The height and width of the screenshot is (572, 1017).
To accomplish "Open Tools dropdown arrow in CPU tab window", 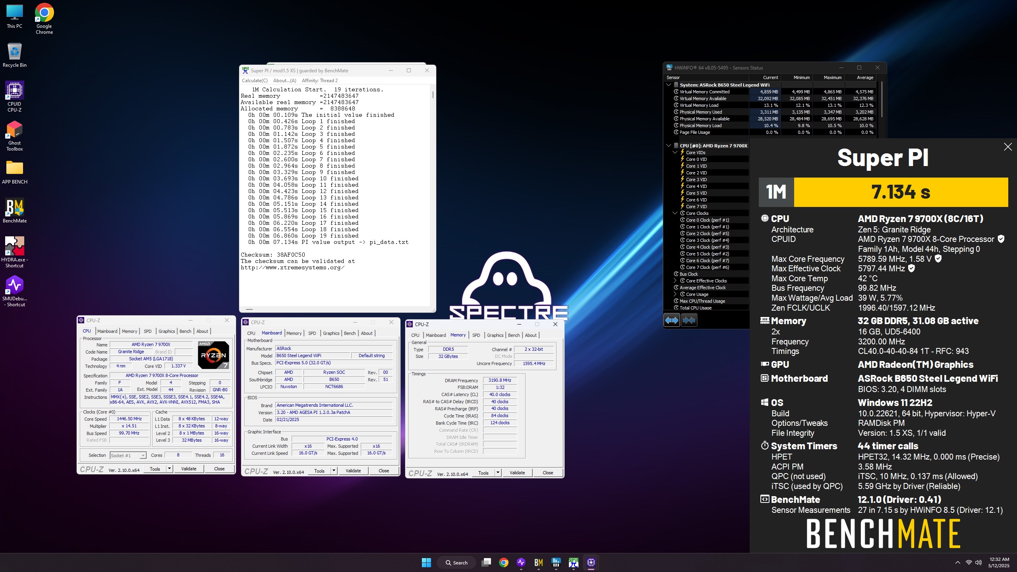I will click(169, 469).
